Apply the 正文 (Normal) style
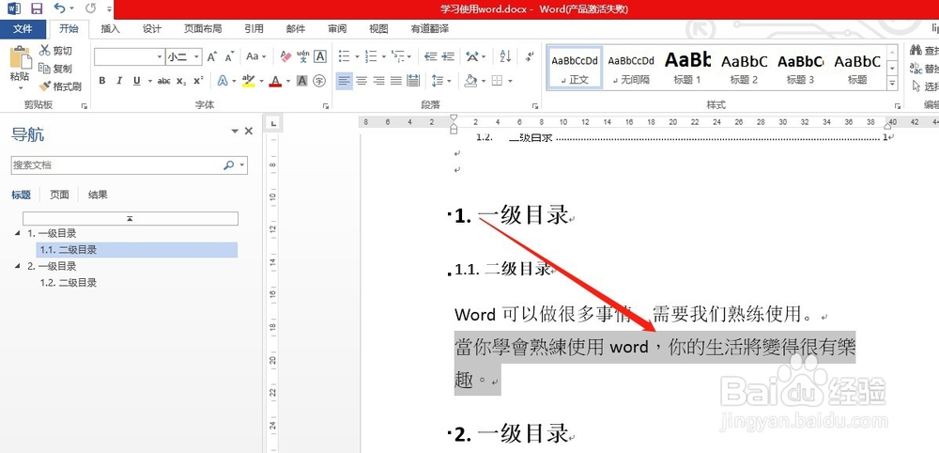 click(575, 67)
